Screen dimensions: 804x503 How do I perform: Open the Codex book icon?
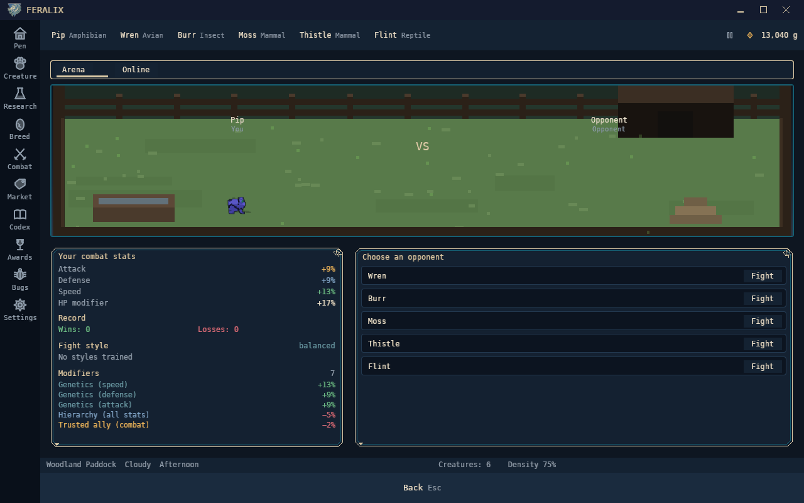point(20,219)
